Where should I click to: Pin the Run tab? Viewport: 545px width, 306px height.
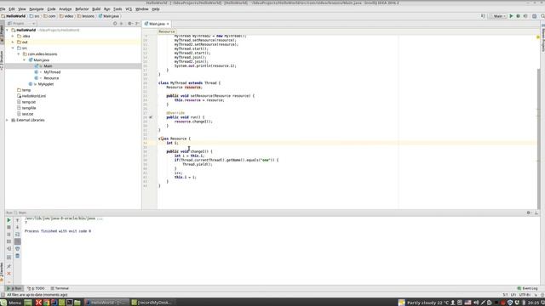9,266
